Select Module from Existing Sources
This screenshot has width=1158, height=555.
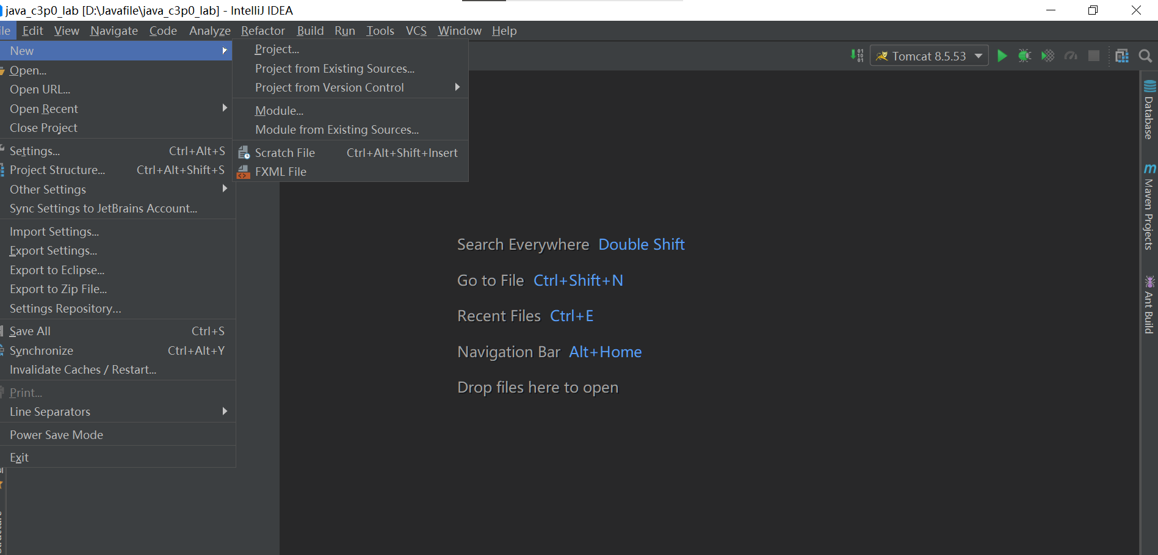(336, 129)
